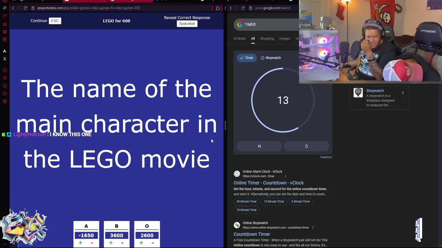Open options menu for online-stopwatch.com result
This screenshot has width=442, height=248.
pos(313,228)
